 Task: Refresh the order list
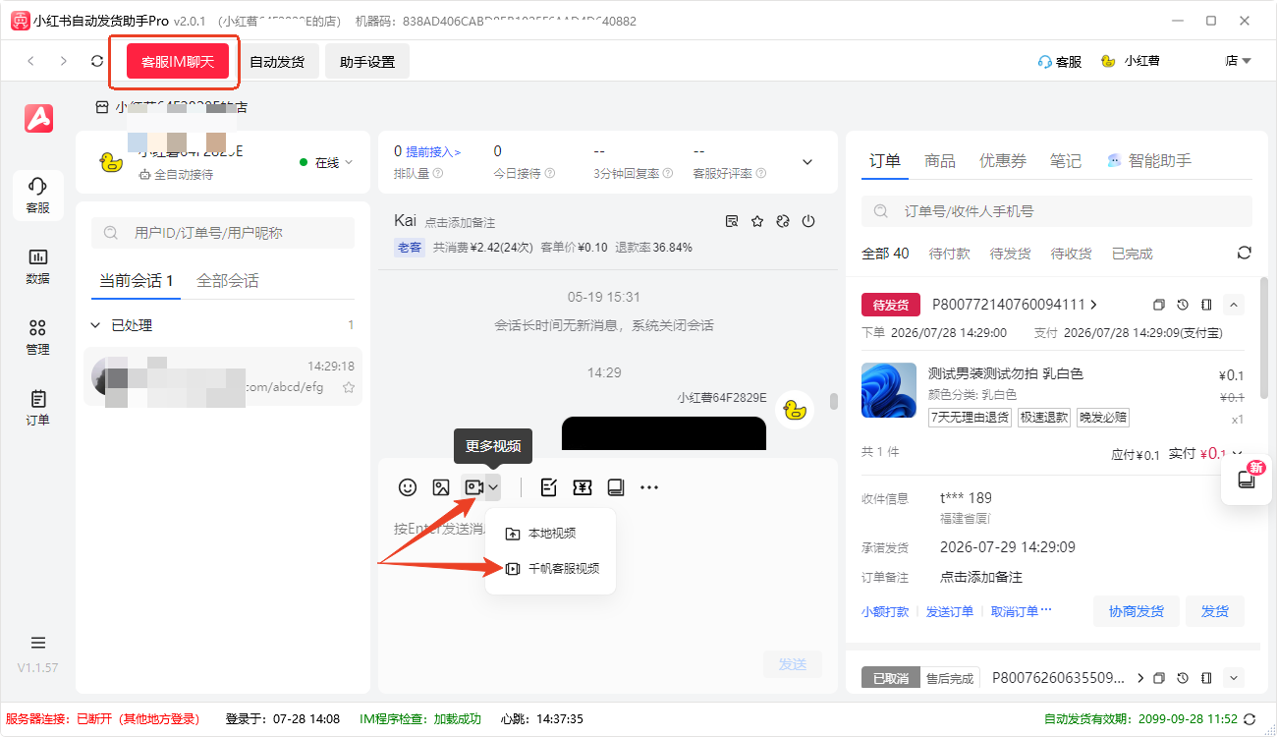click(1245, 253)
